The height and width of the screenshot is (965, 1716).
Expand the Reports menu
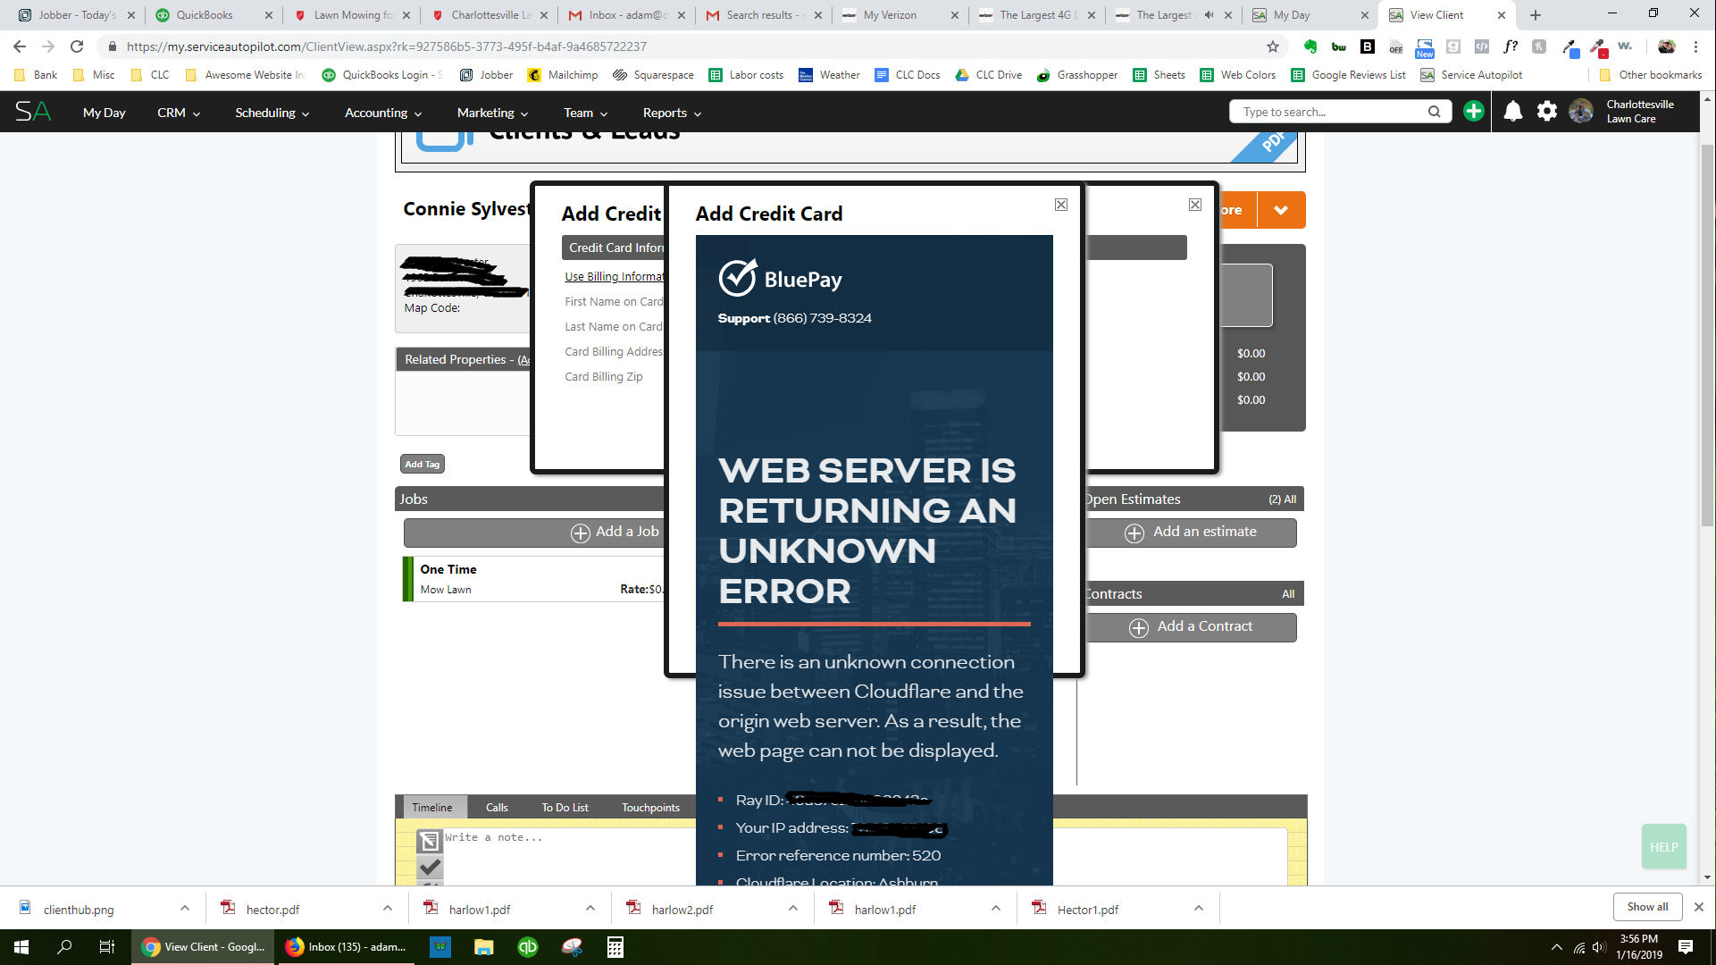click(x=672, y=113)
